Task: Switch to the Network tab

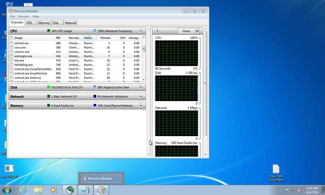Action: tap(71, 23)
